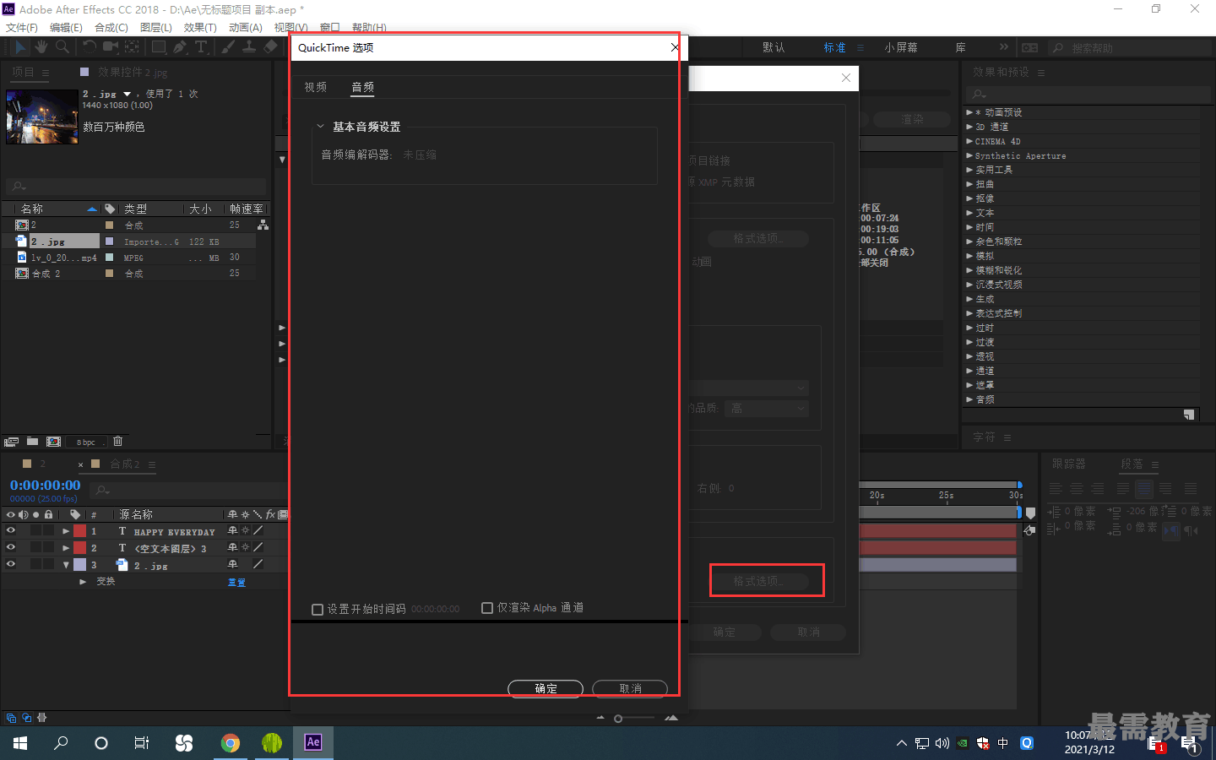This screenshot has width=1216, height=760.
Task: Enable the 设置开始时间码 checkbox
Action: click(x=318, y=610)
